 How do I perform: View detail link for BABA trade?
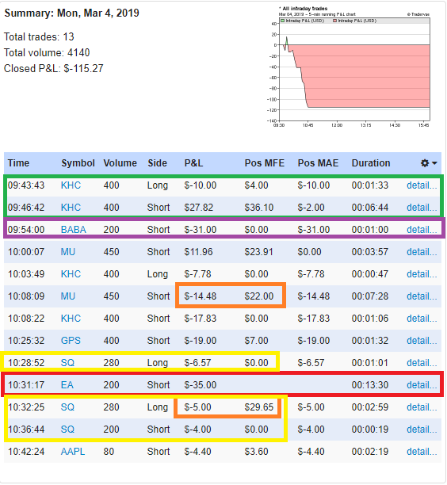pos(422,230)
